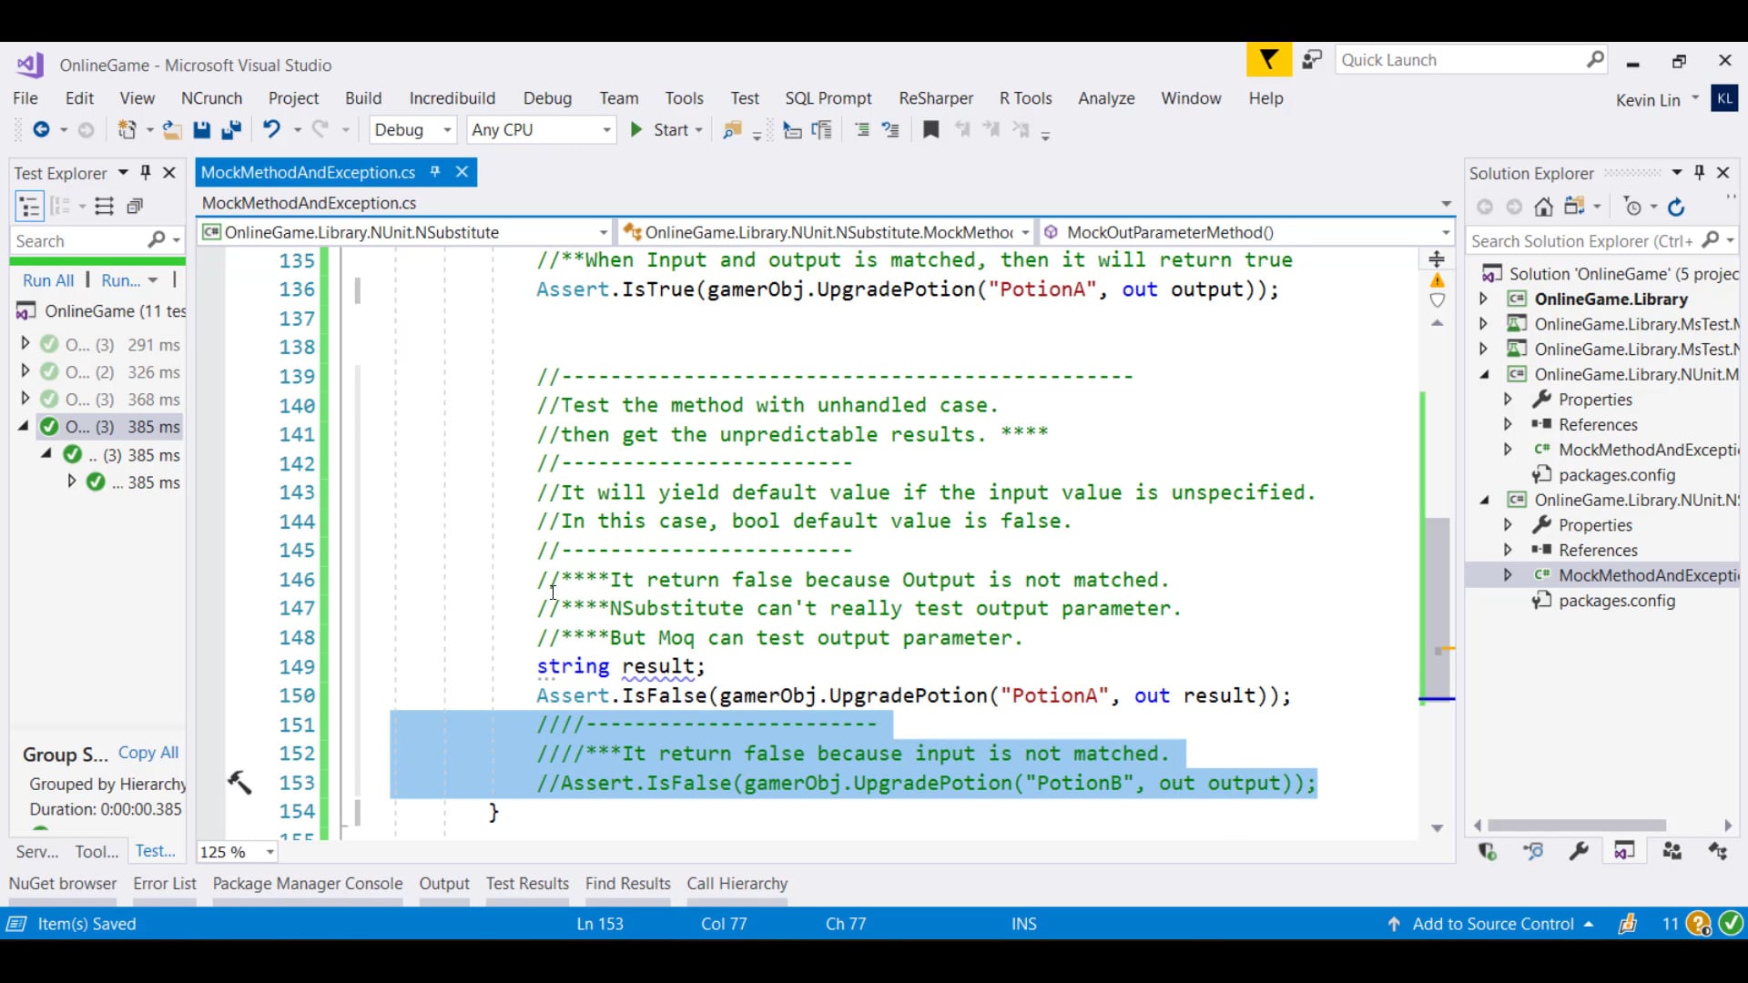Toggle Test Explorer hierarchy view button

click(29, 207)
